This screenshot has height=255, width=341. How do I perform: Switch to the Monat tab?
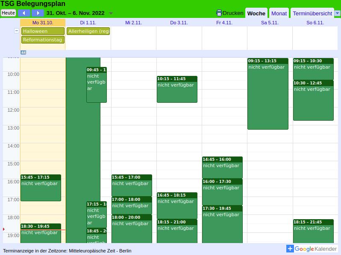click(279, 13)
